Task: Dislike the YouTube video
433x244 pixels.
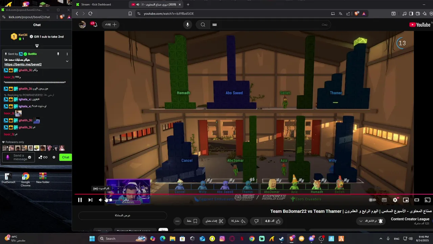Action: [x=256, y=221]
